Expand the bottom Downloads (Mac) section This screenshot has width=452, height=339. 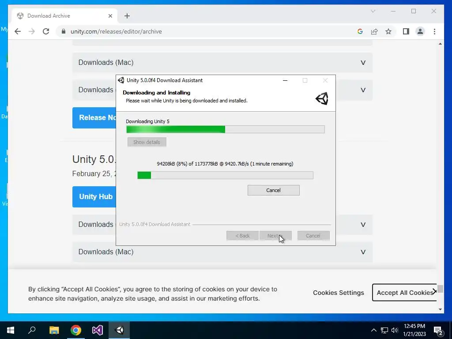pos(222,252)
